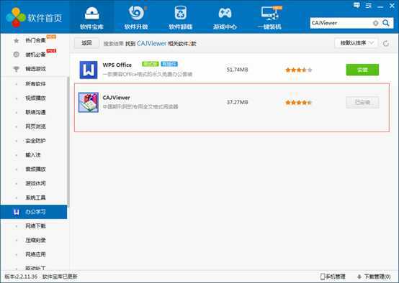399x283 pixels.
Task: Click the WPS Office star rating
Action: [298, 70]
